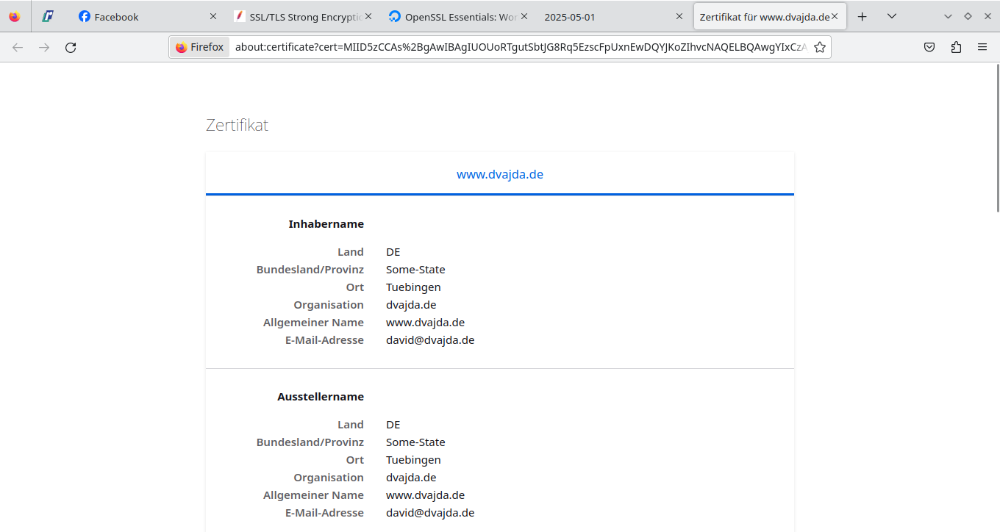Close the Zertifikat für www.dvajda.de tab
1000x532 pixels.
coord(835,16)
